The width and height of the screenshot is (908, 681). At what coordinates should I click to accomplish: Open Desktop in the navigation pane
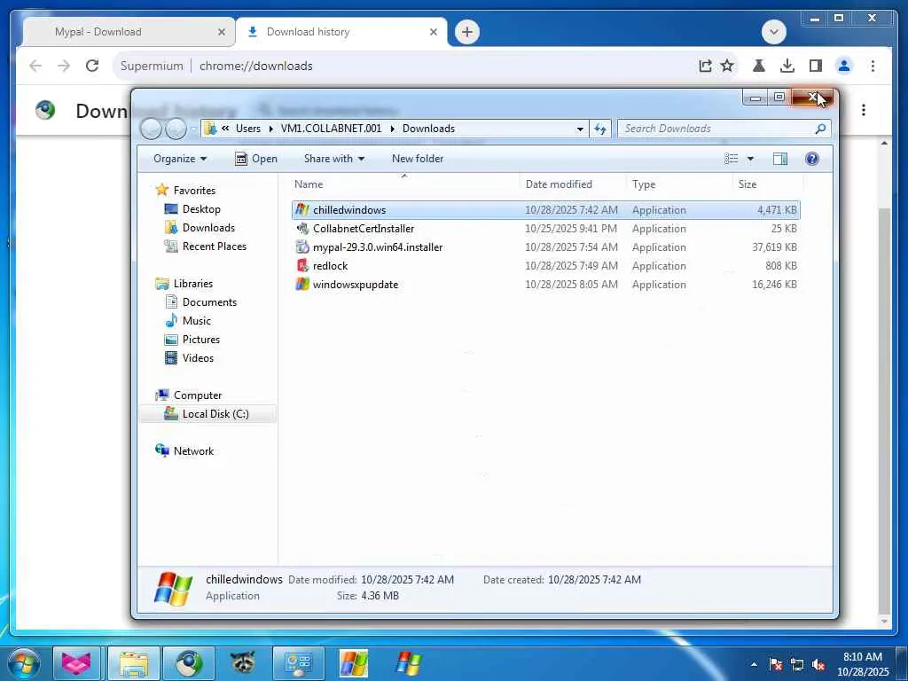(201, 208)
